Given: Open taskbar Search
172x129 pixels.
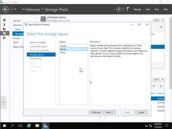Looking at the screenshot, I should tap(13, 126).
